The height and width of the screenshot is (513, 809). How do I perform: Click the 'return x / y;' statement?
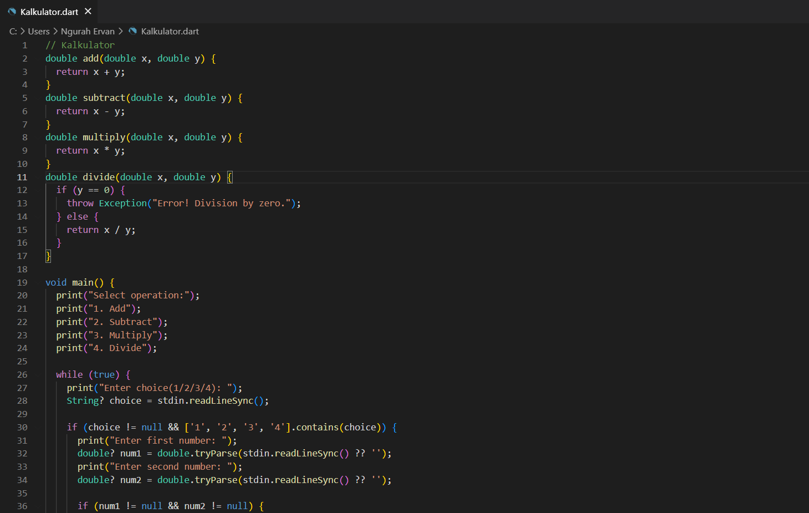[101, 230]
